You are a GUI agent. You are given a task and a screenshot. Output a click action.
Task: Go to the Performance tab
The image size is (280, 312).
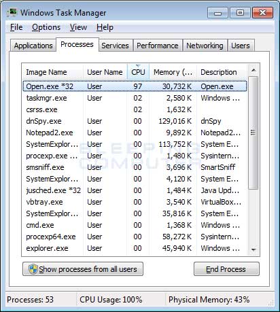[158, 46]
